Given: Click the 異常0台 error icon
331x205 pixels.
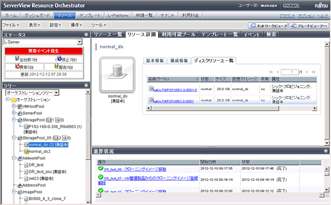Looking at the screenshot, I should click(17, 67).
